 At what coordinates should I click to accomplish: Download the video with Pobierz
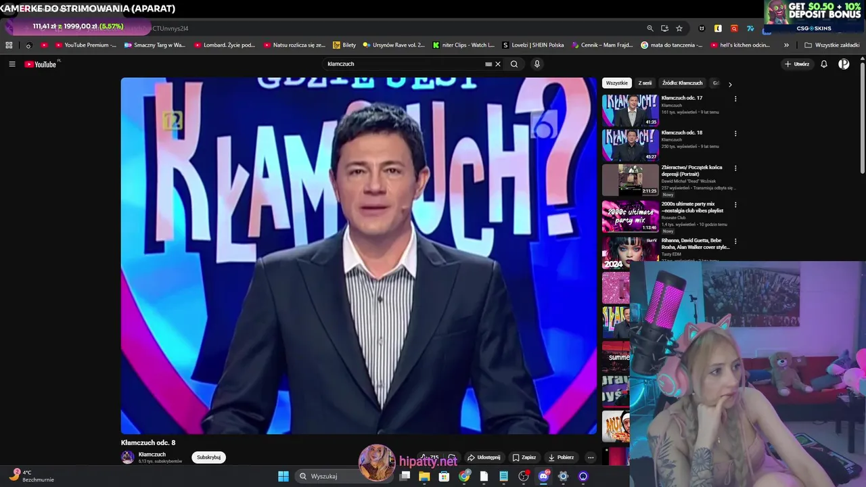[x=561, y=458]
